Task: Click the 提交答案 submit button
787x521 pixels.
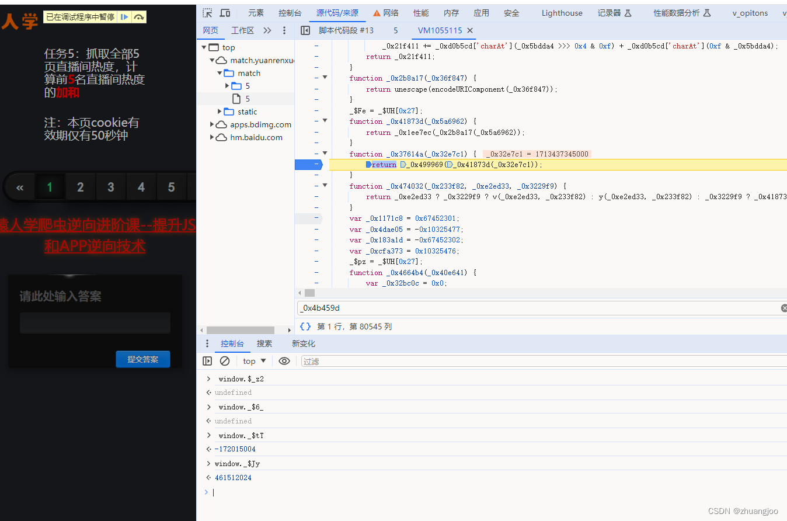Action: [x=143, y=359]
